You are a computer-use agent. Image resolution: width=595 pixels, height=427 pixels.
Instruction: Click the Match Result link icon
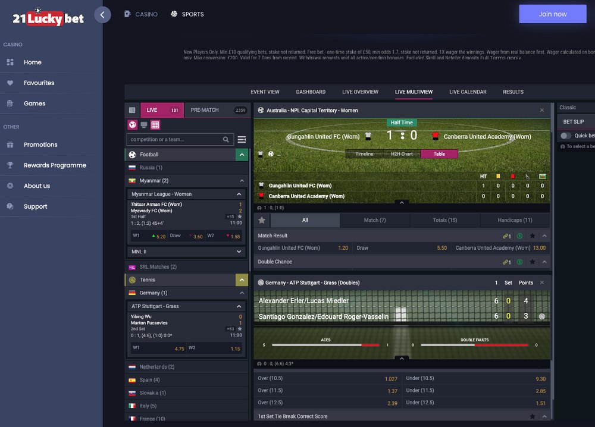(x=507, y=236)
